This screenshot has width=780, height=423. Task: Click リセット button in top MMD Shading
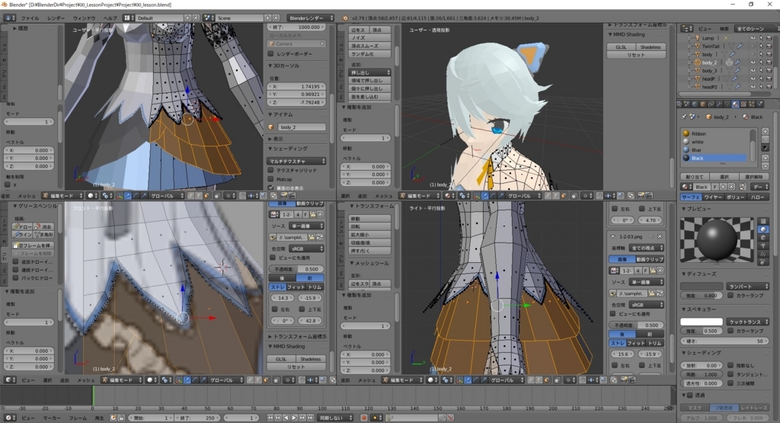(x=636, y=55)
